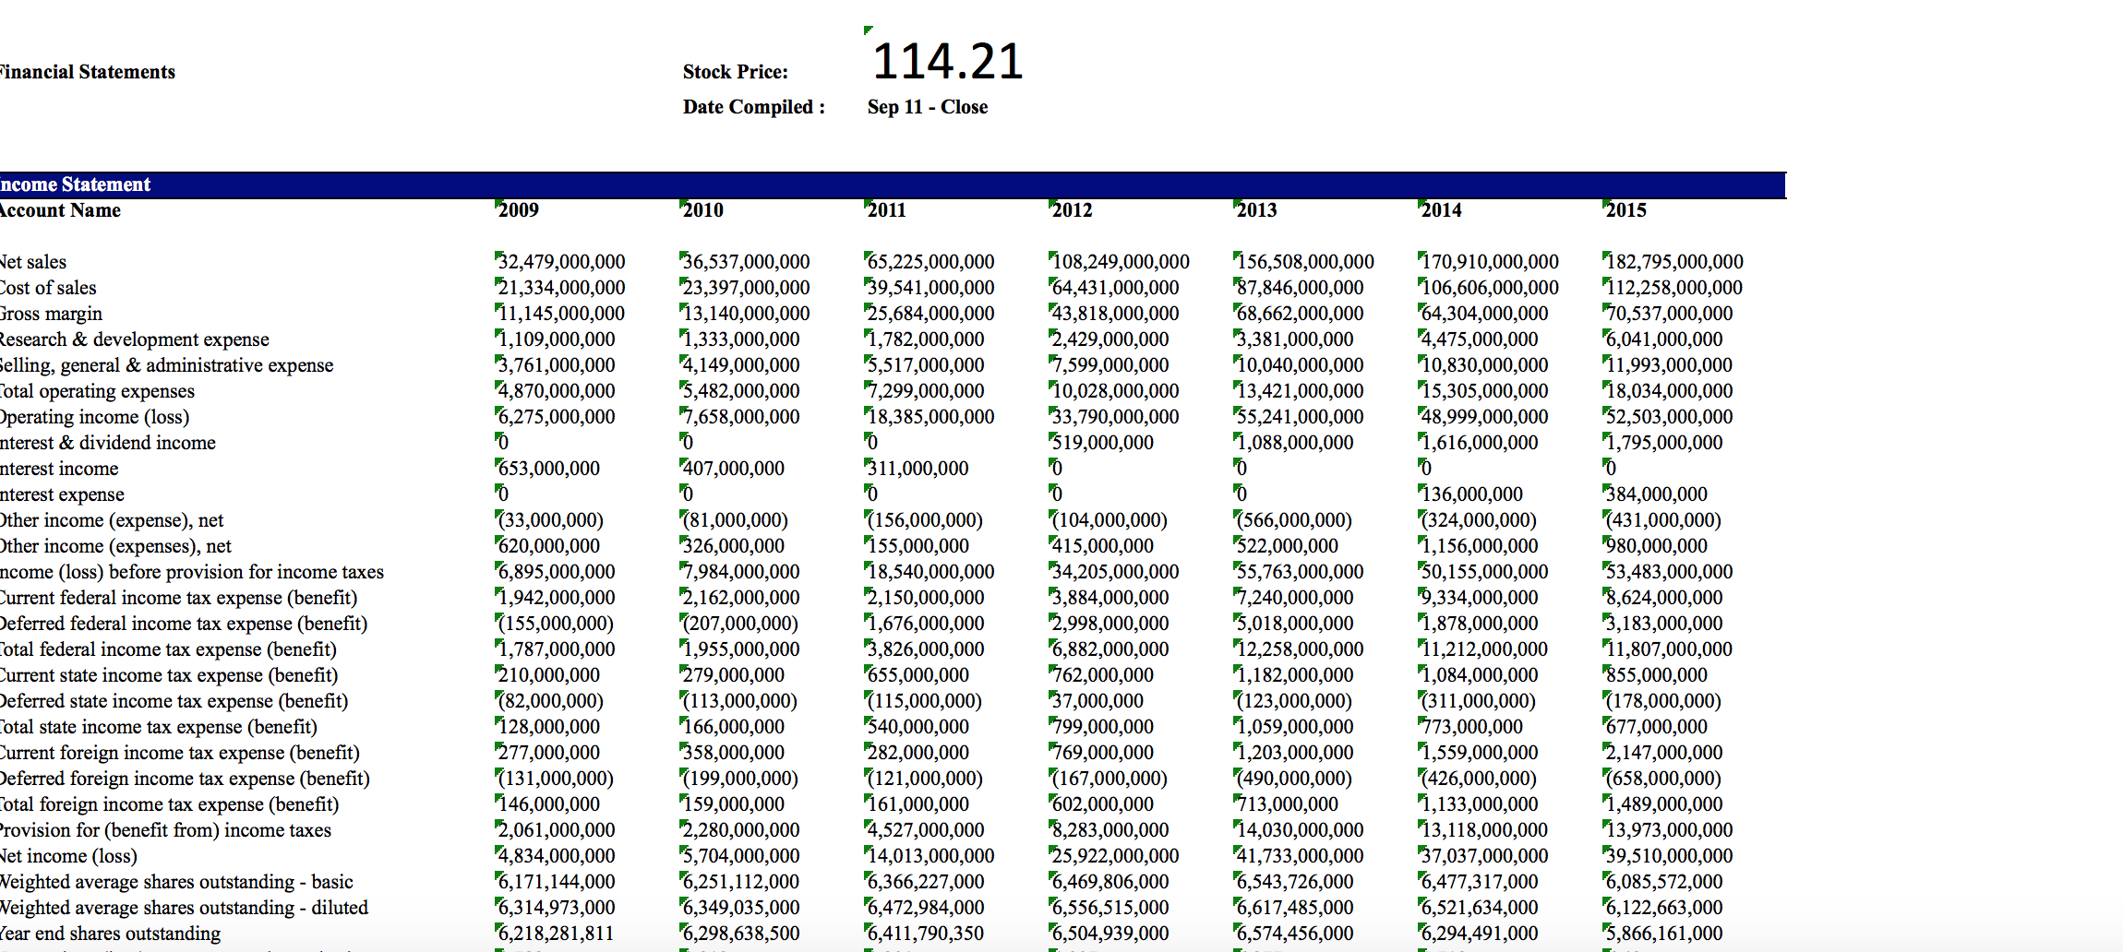
Task: Click Provision for (benefit from) income taxes label
Action: 165,830
